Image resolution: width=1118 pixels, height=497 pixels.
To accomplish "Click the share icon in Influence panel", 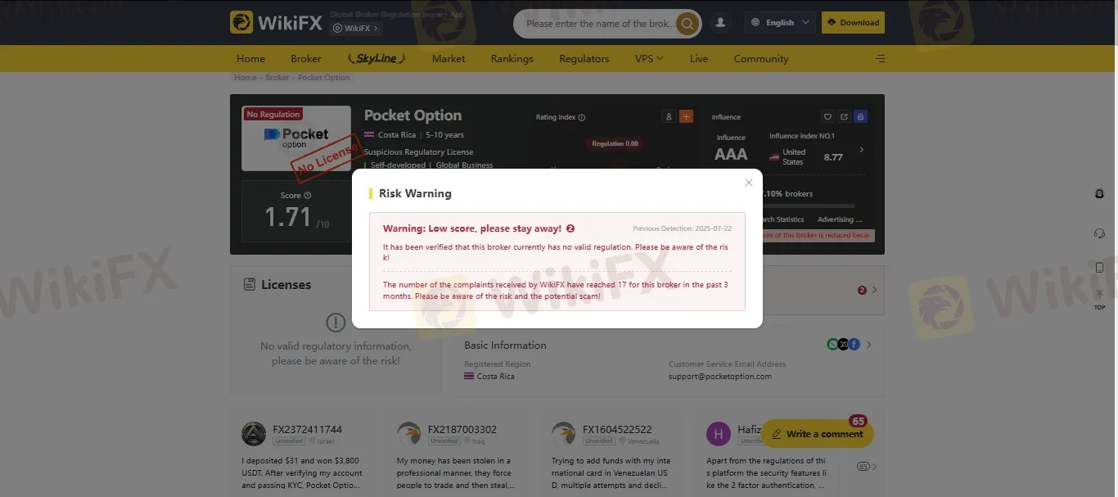I will point(844,117).
